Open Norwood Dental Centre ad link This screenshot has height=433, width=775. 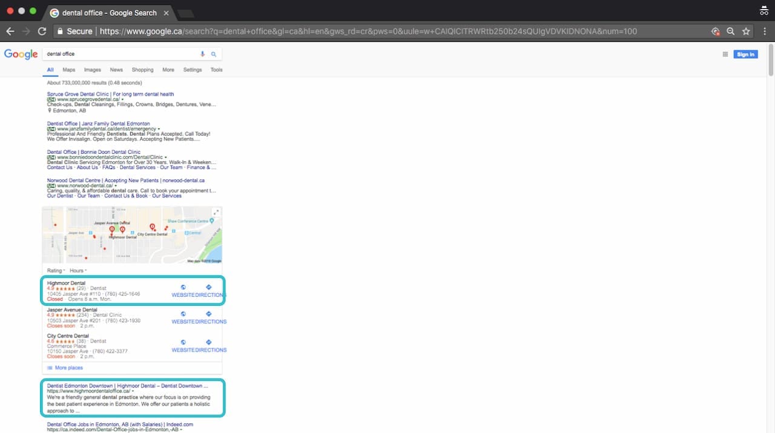[x=126, y=180]
